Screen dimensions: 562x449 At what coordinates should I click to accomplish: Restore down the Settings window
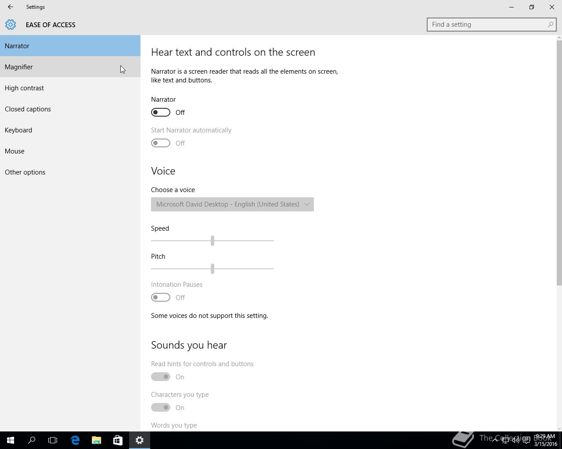[532, 7]
